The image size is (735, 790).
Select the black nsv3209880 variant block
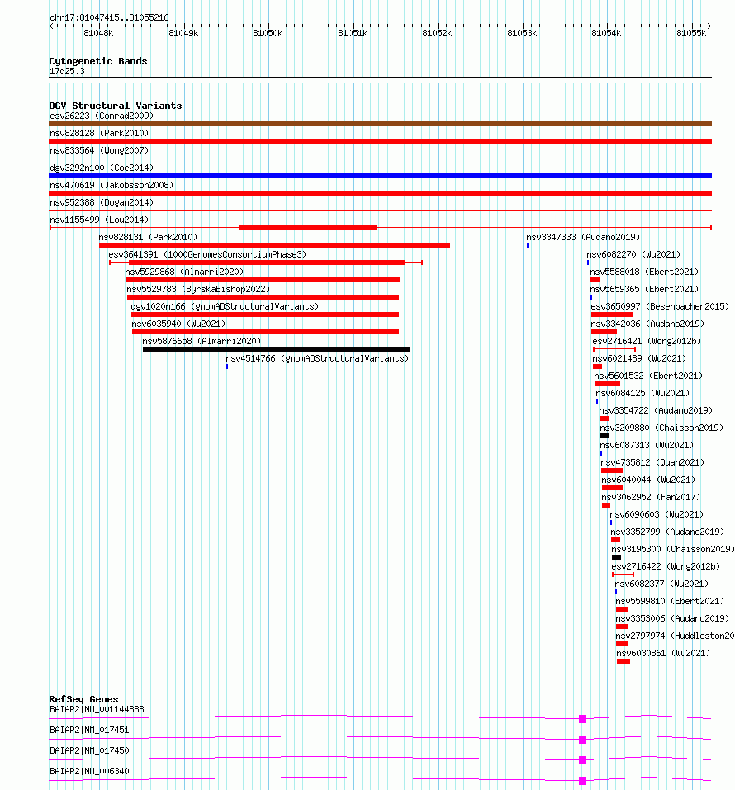(x=605, y=436)
